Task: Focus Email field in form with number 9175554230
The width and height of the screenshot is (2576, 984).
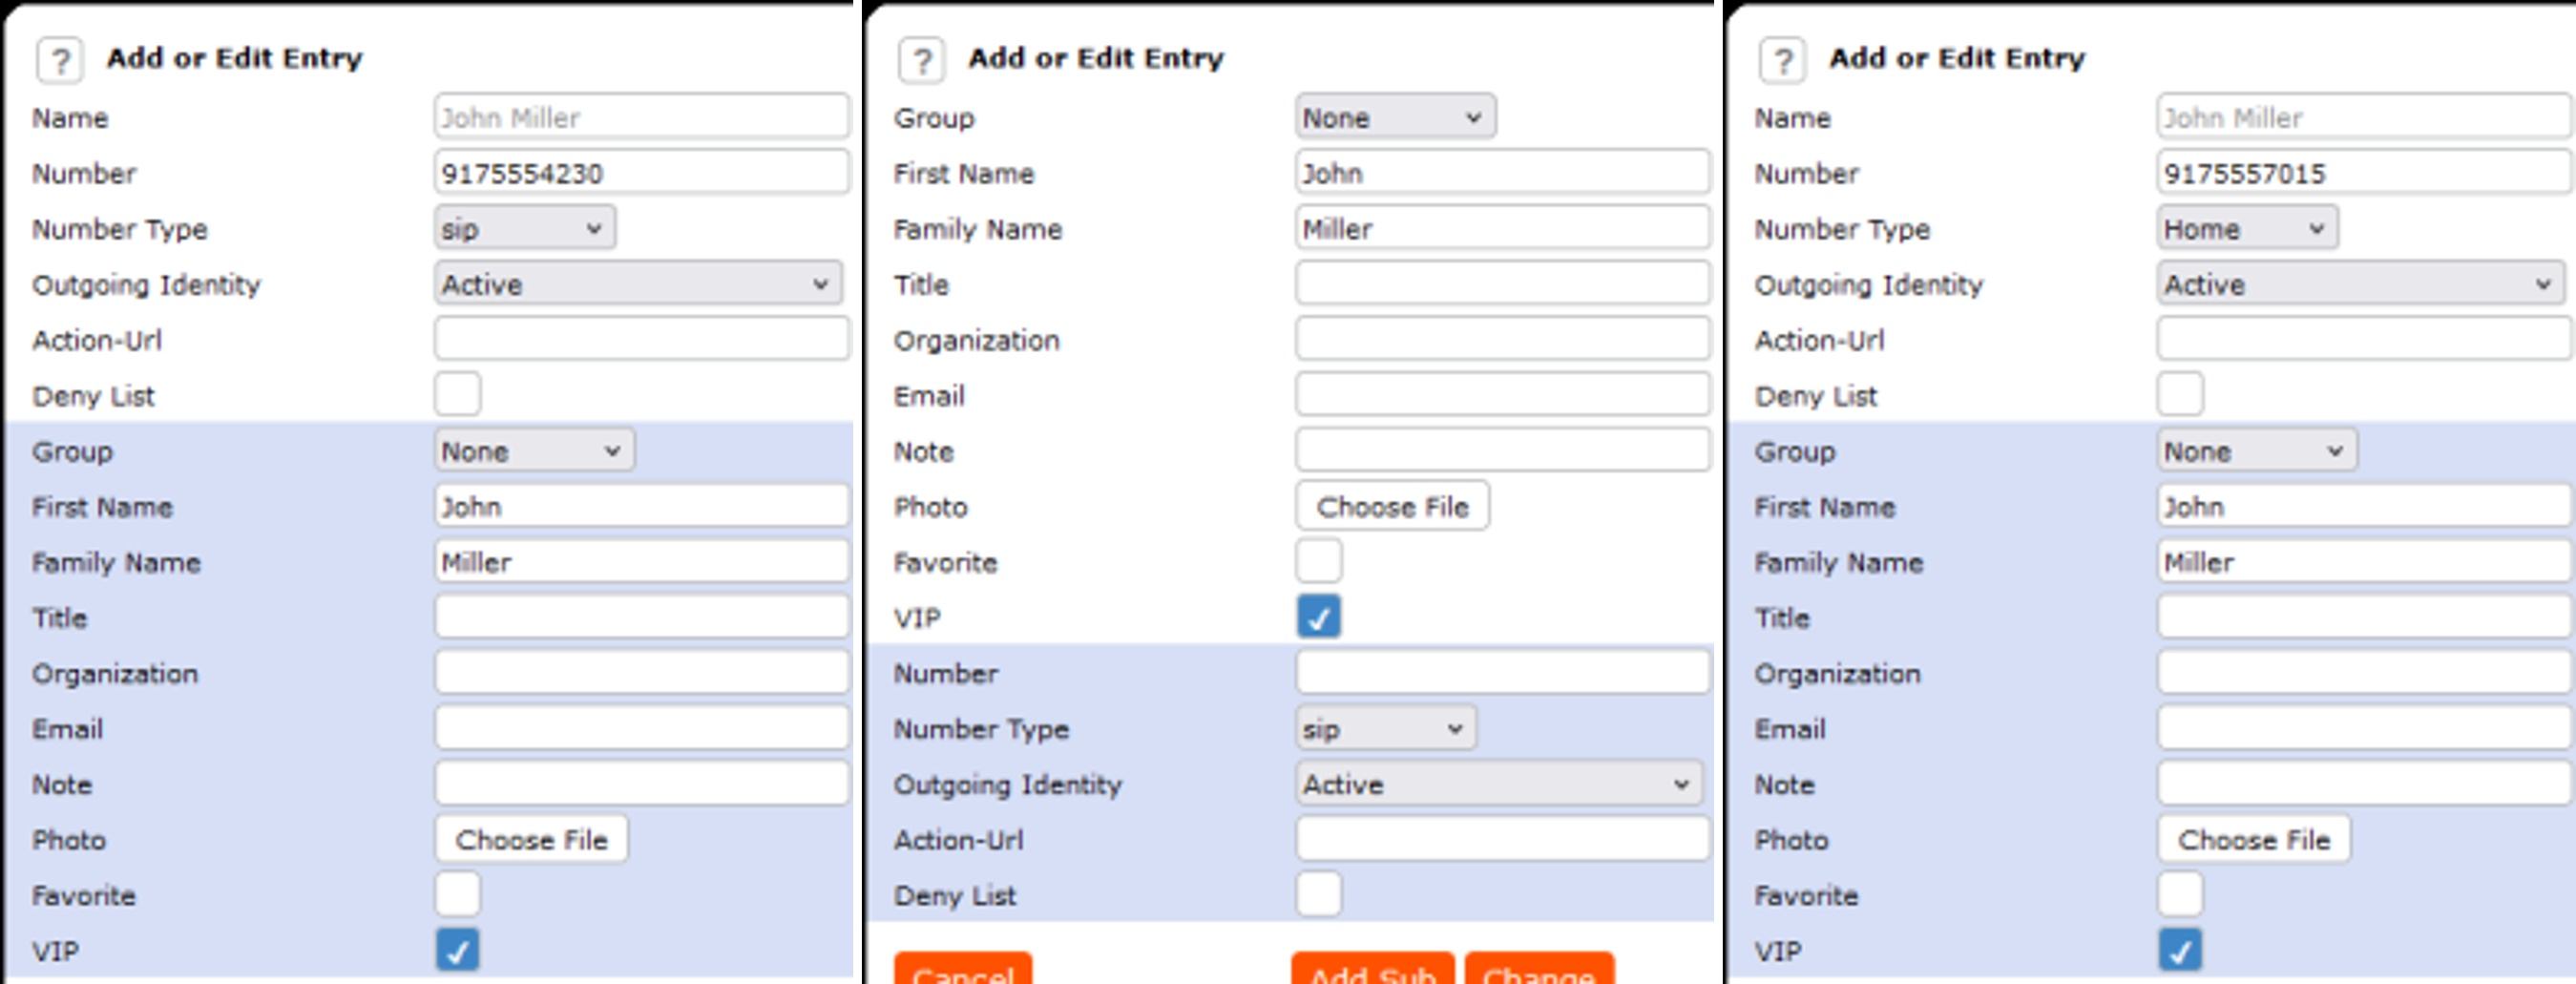Action: click(x=641, y=728)
